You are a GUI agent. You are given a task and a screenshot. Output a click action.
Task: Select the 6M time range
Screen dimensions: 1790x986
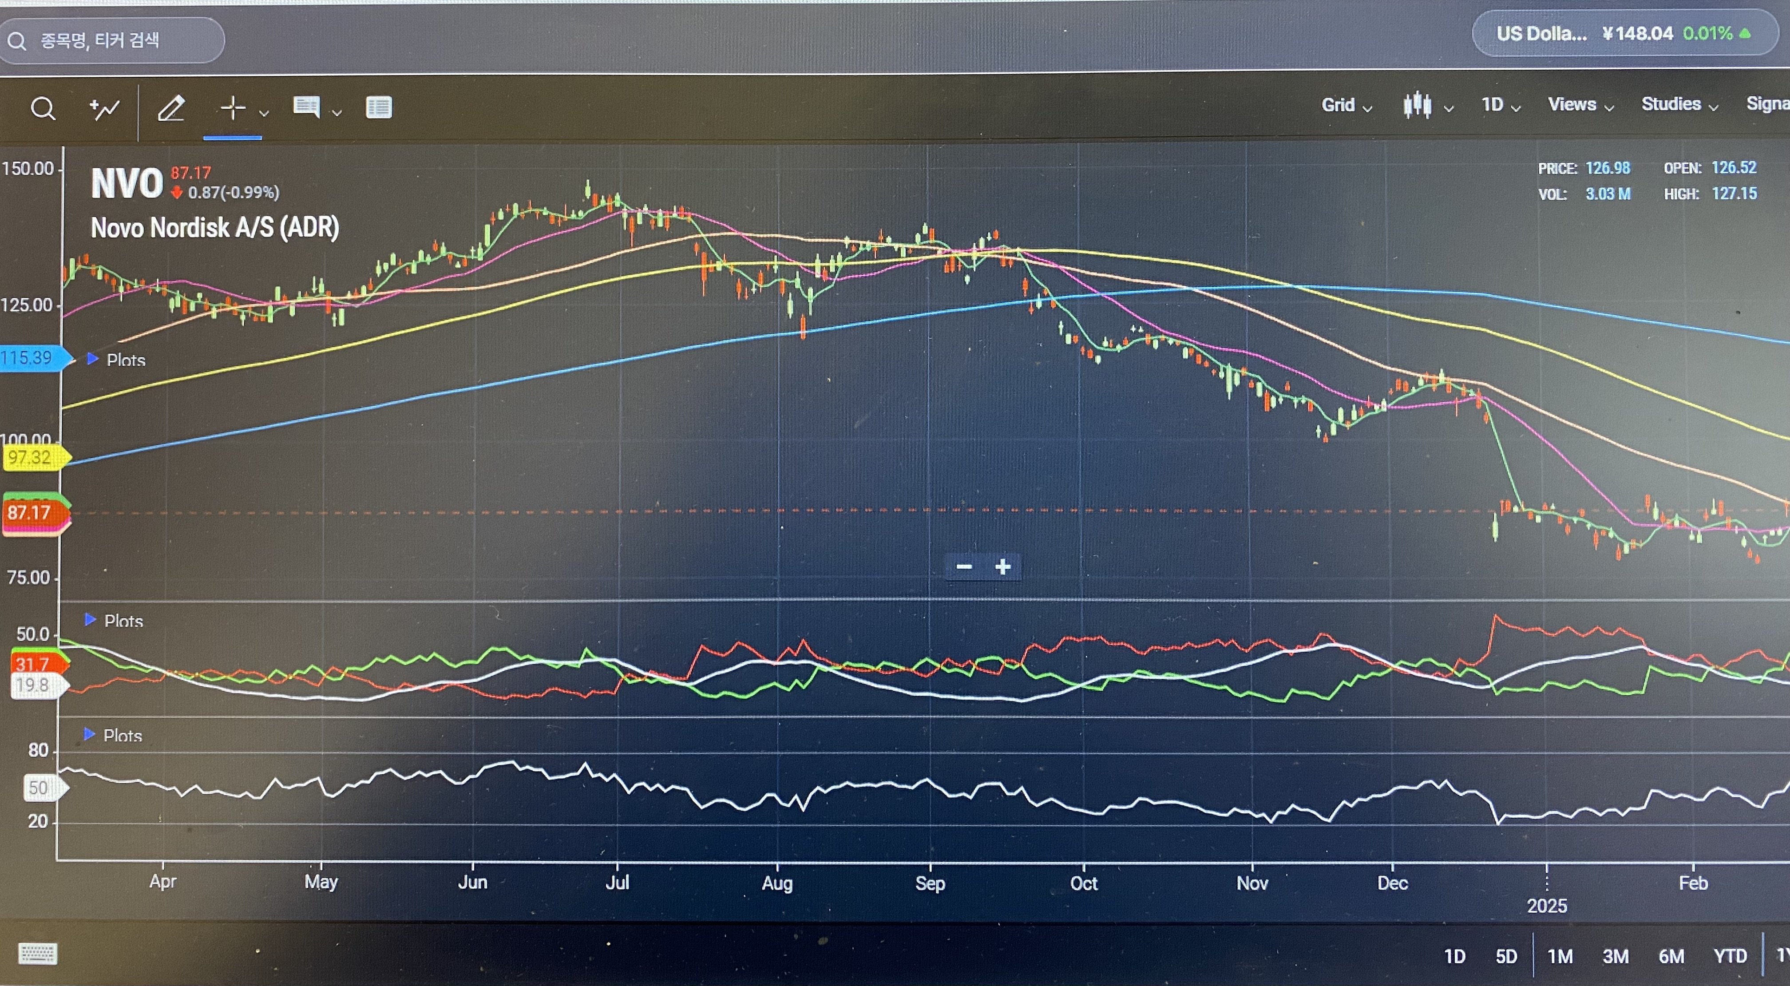pos(1671,956)
